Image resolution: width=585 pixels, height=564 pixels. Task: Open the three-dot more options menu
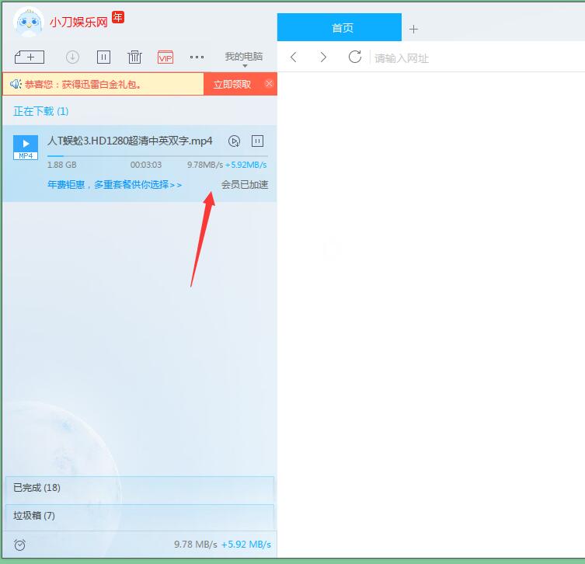point(197,57)
